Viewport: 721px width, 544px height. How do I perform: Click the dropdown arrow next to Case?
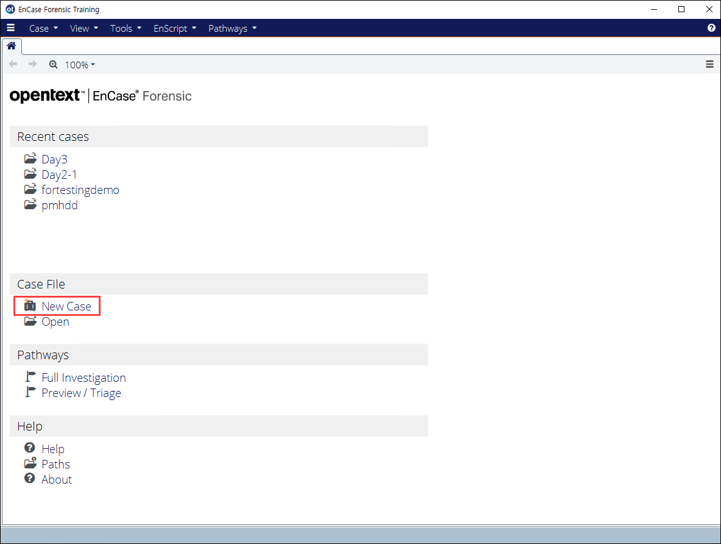click(55, 28)
